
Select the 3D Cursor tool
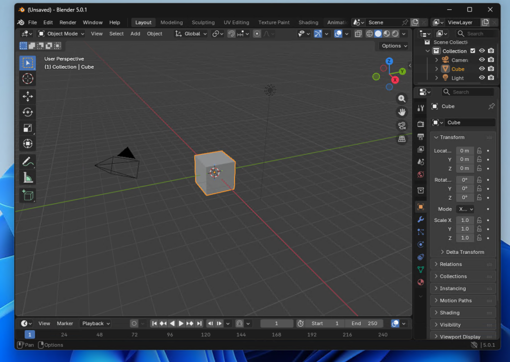point(27,79)
